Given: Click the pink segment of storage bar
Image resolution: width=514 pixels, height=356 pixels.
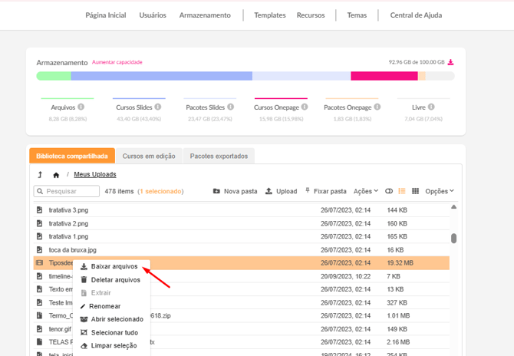Looking at the screenshot, I should coord(384,76).
